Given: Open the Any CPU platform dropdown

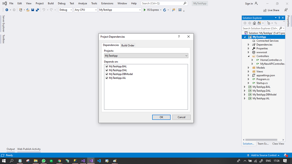Looking at the screenshot, I should (x=86, y=10).
